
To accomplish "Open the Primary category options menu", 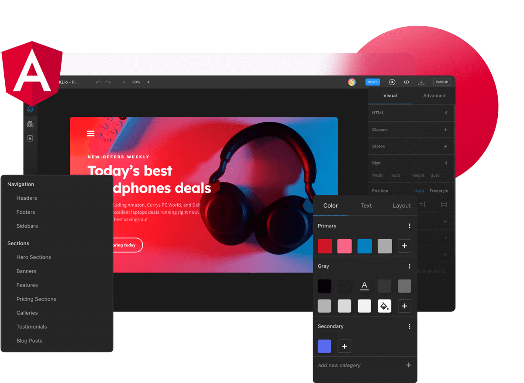I will [410, 226].
